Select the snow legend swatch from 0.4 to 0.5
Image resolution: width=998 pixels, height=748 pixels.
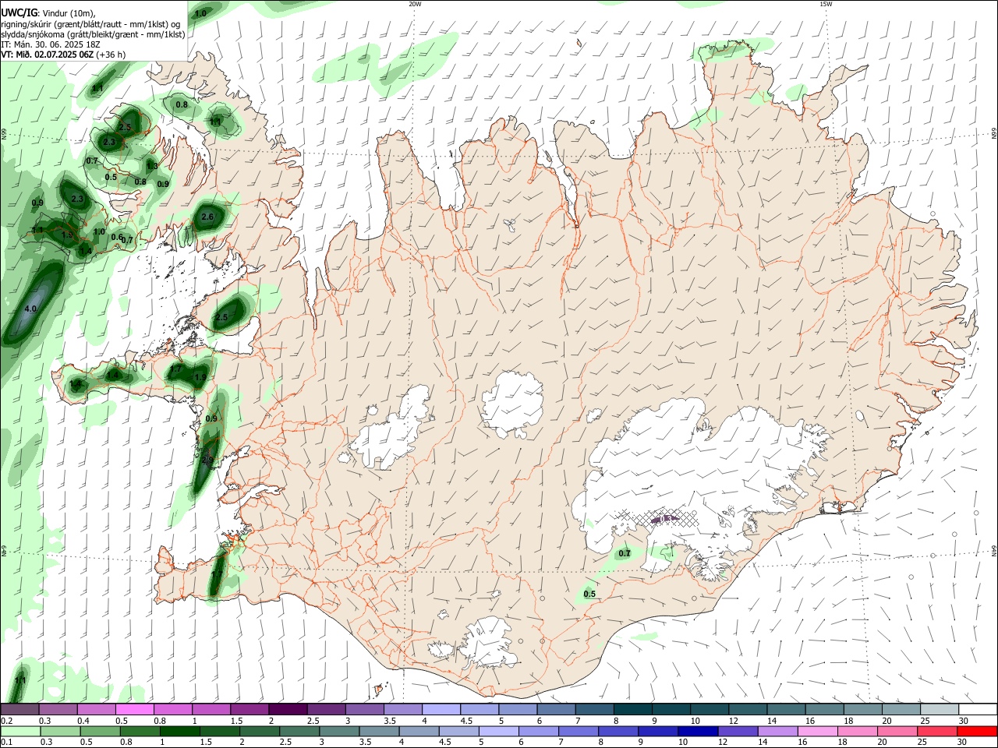click(96, 710)
